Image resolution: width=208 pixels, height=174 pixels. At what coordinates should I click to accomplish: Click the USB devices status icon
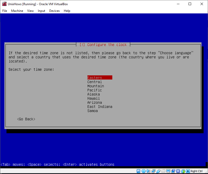coord(158,171)
